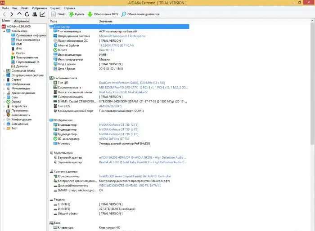Viewport: 315px width, 231px height.
Task: Open the Realtek ALC887 audio adapter link
Action: [x=143, y=162]
